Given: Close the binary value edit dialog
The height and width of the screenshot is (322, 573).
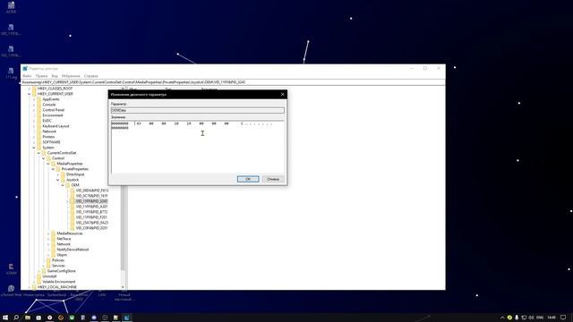Looking at the screenshot, I should tap(282, 94).
